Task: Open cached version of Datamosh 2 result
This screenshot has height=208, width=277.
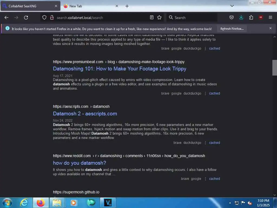Action: click(215, 143)
